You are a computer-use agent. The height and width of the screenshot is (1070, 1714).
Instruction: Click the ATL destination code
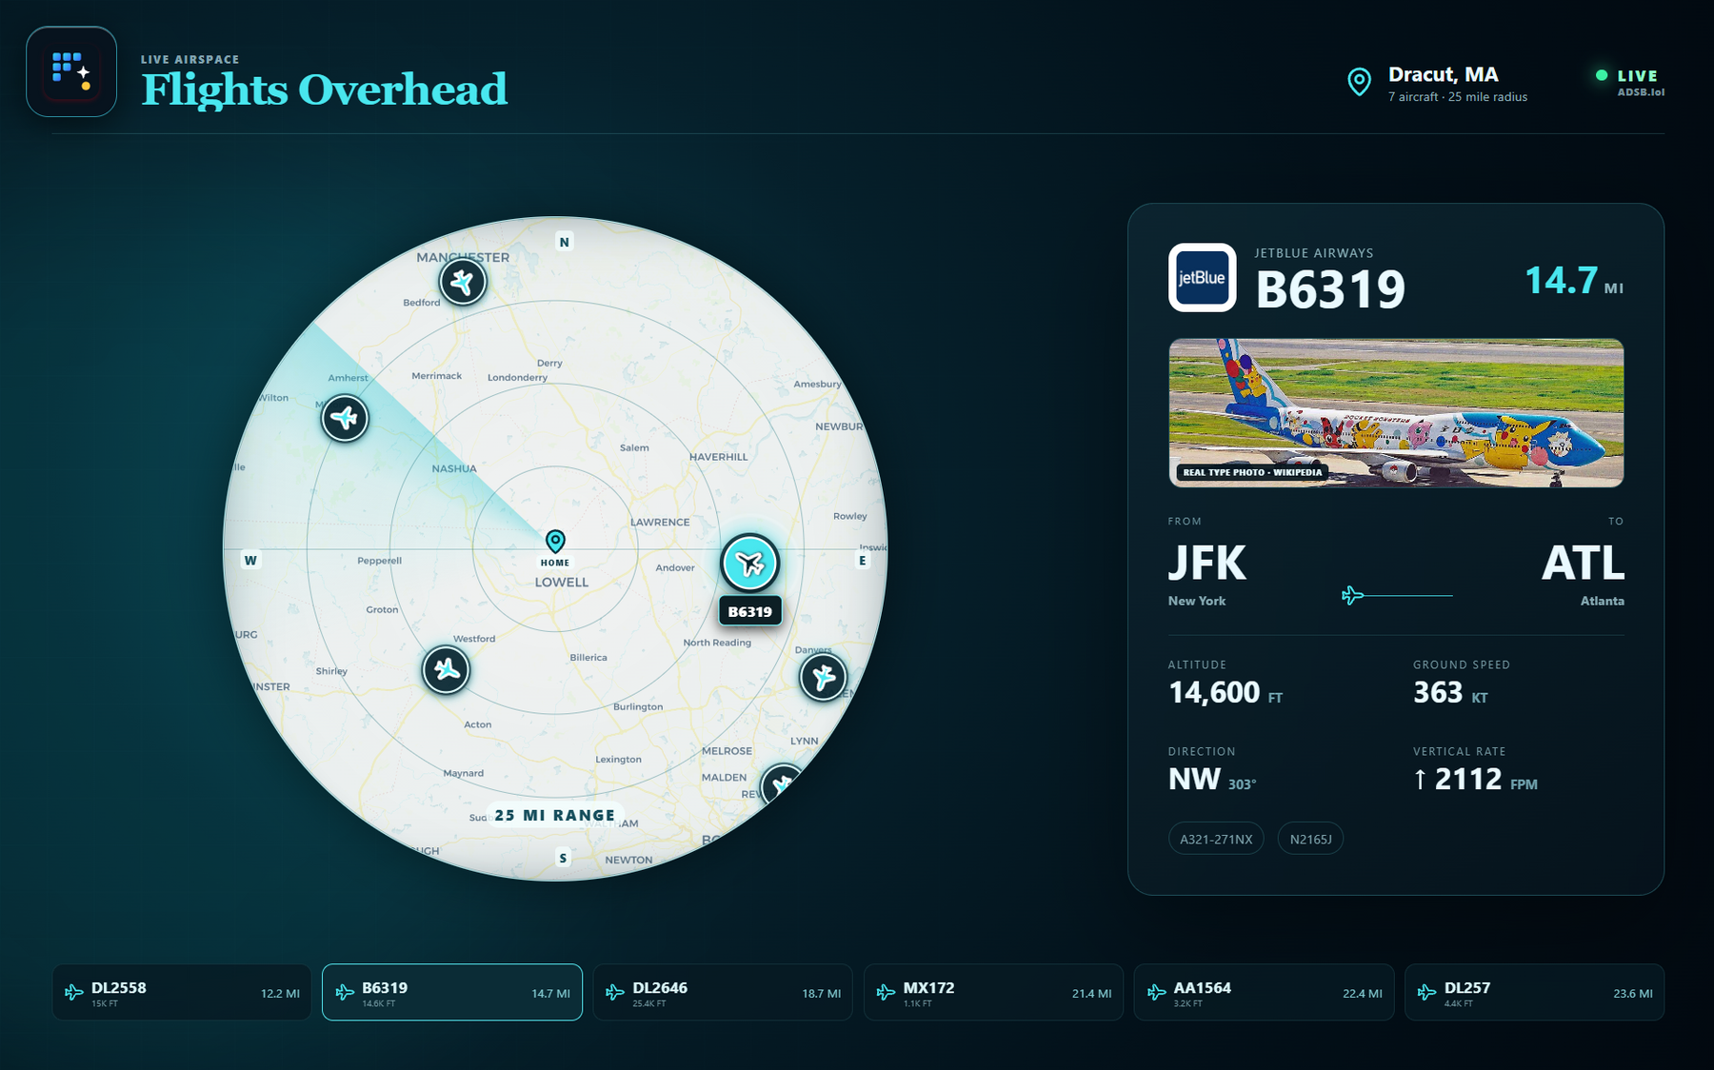point(1584,564)
